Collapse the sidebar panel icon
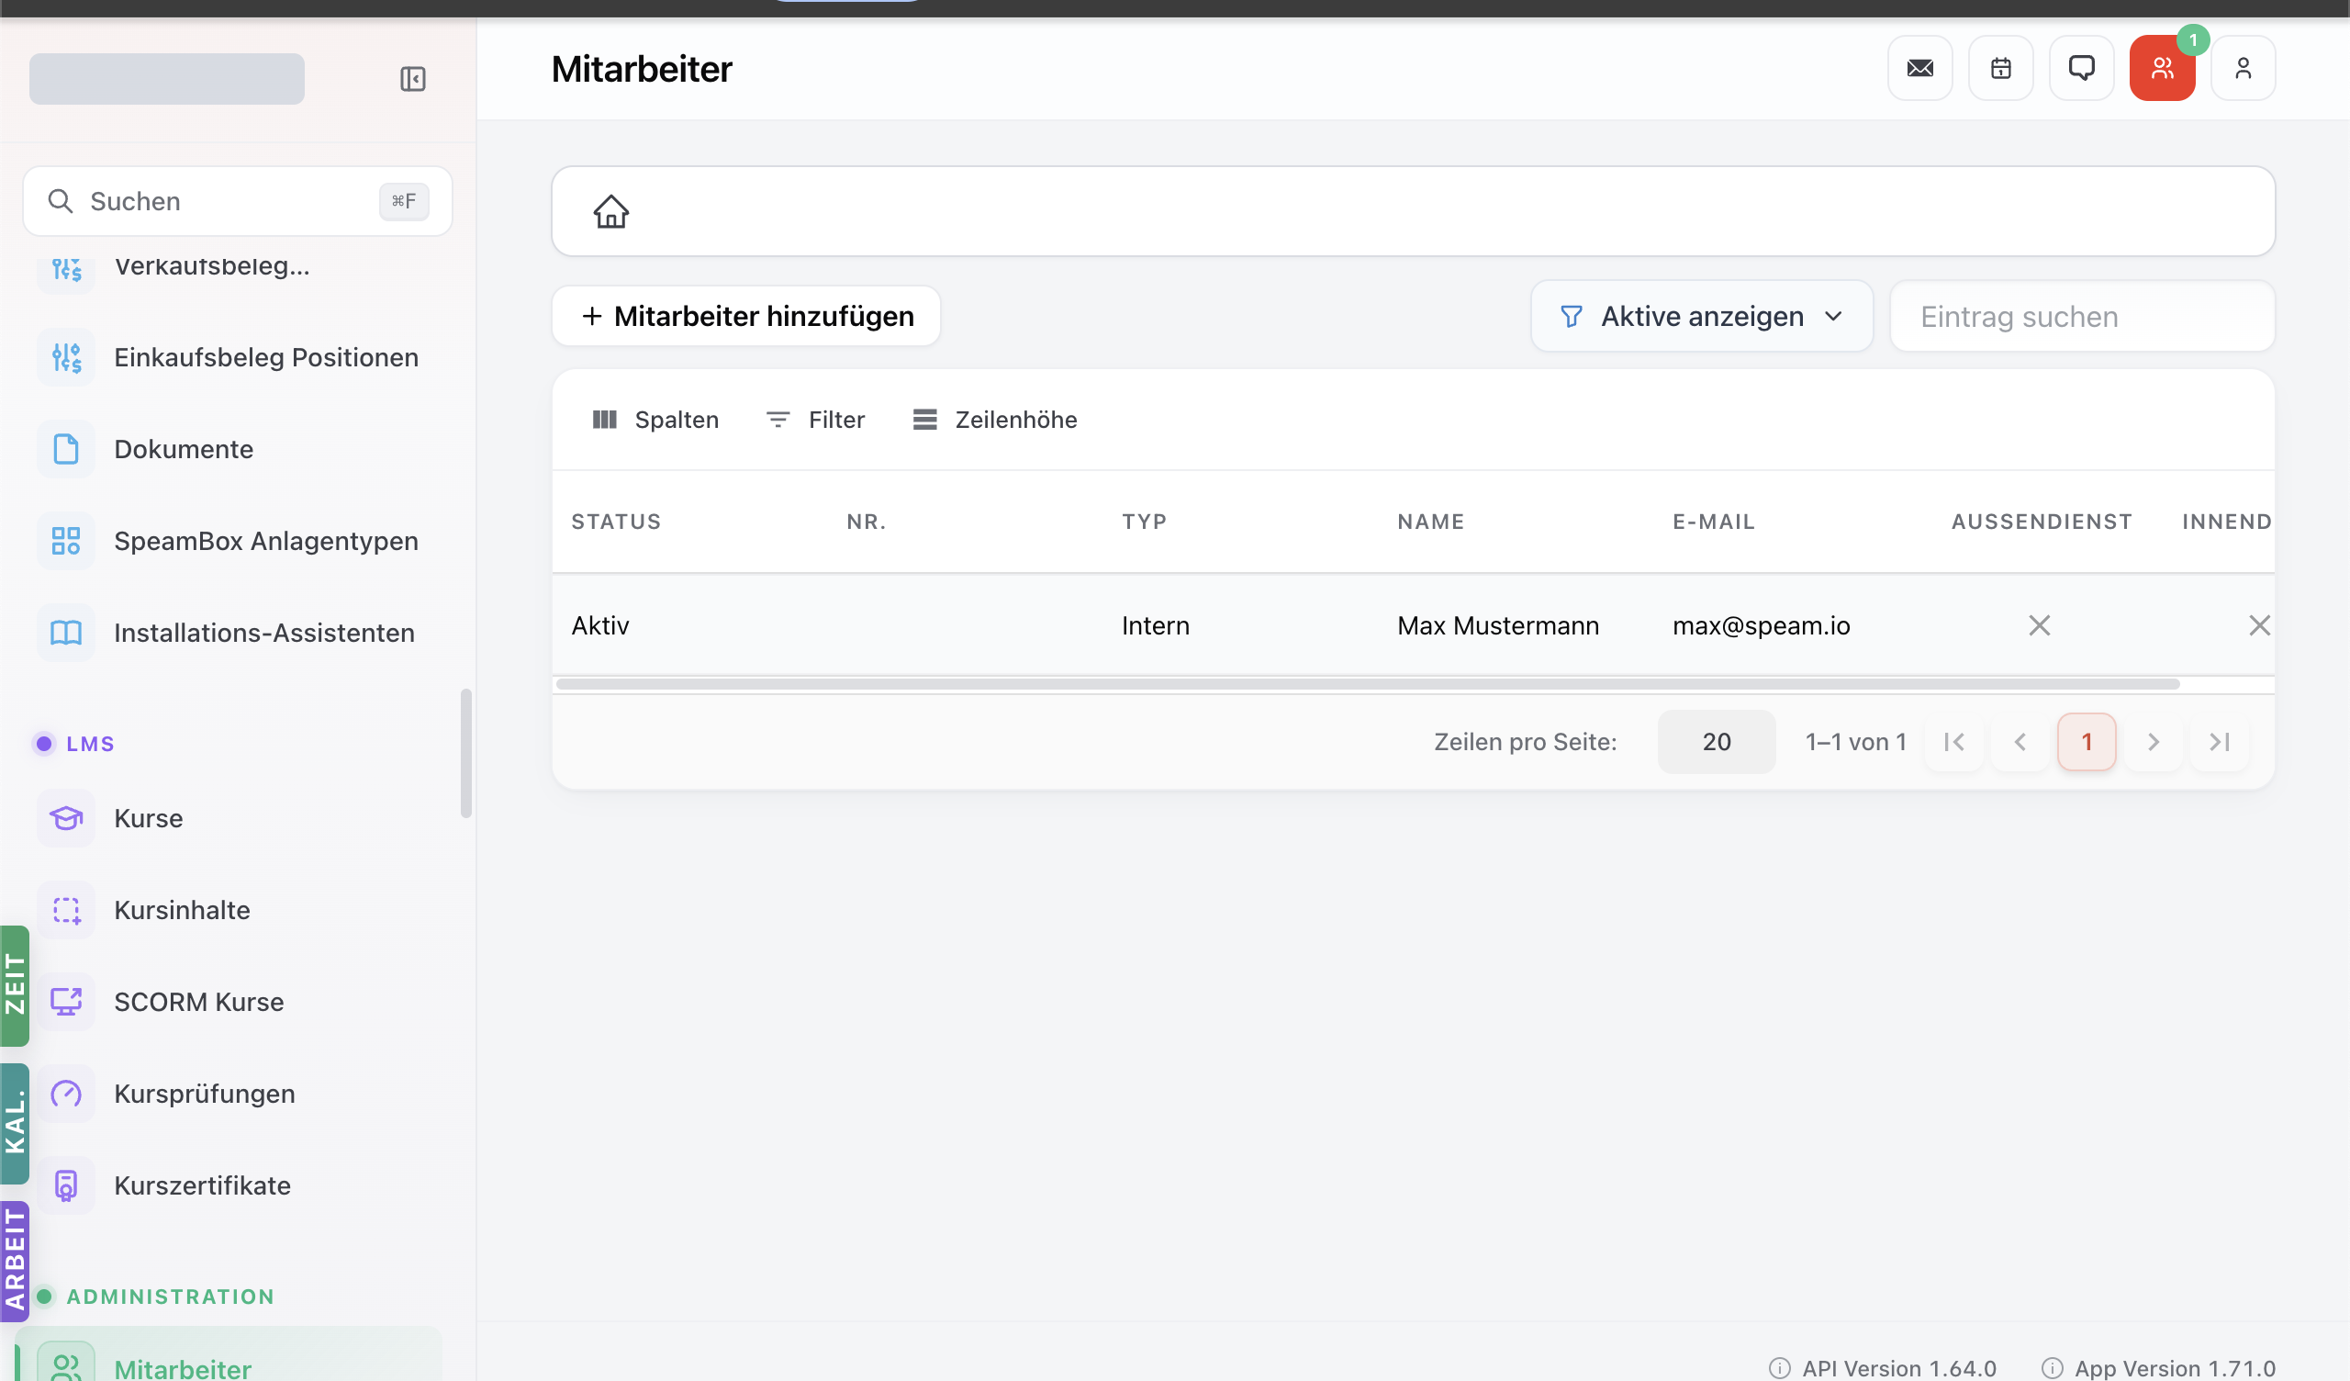This screenshot has height=1381, width=2350. (x=412, y=78)
